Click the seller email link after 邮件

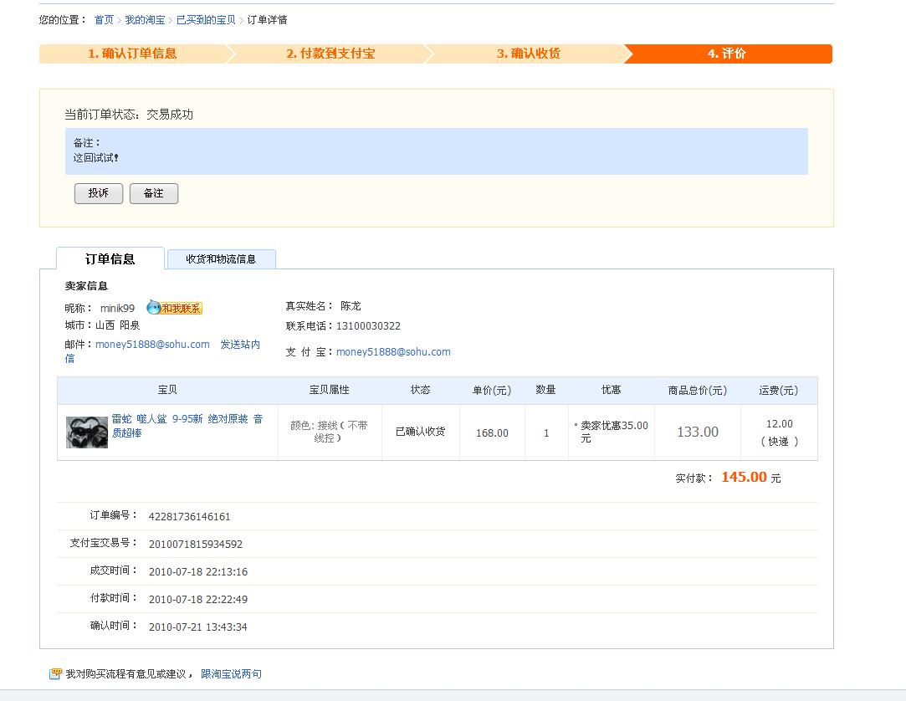click(x=152, y=345)
